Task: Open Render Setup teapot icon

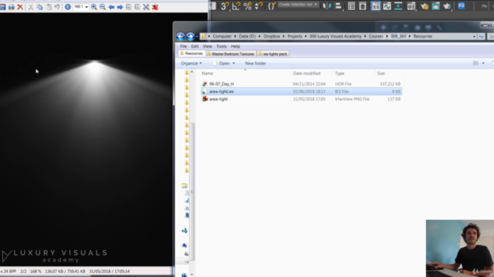Action: [x=425, y=5]
